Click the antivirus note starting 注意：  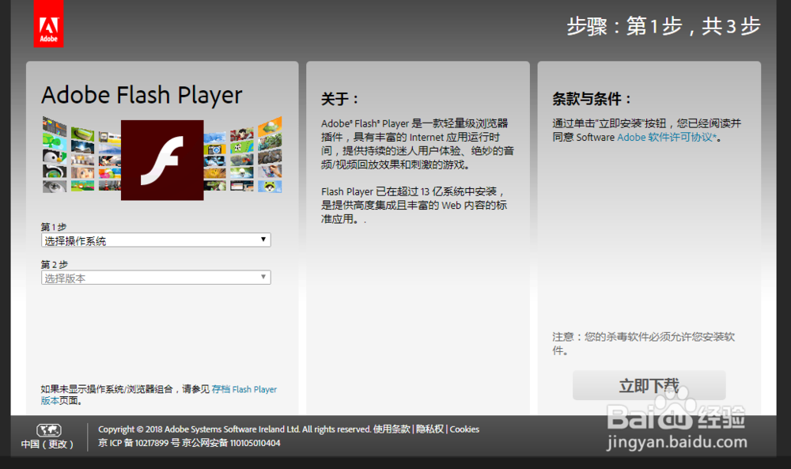point(643,343)
